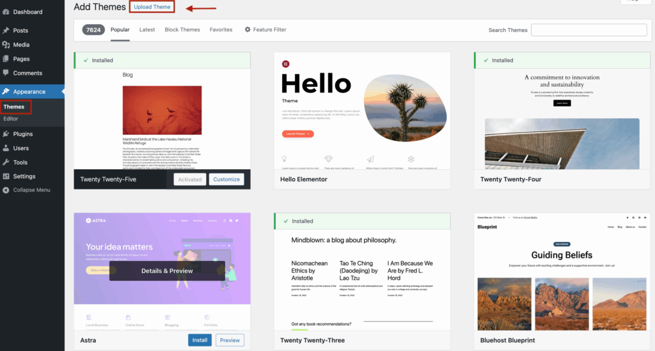655x351 pixels.
Task: Open the Tools menu label
Action: (x=20, y=162)
